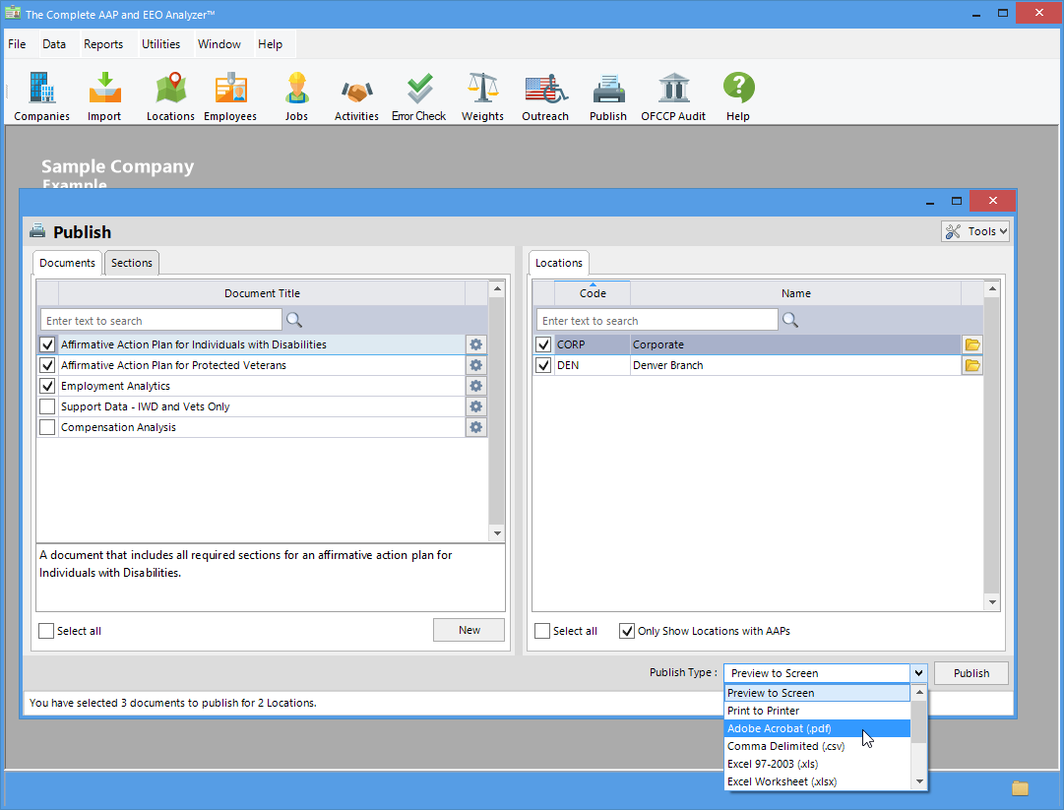Open the Utilities menu
This screenshot has height=810, width=1064.
(160, 44)
